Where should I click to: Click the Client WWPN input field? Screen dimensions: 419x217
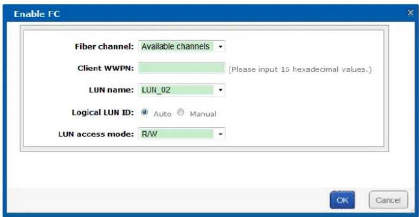pos(182,68)
